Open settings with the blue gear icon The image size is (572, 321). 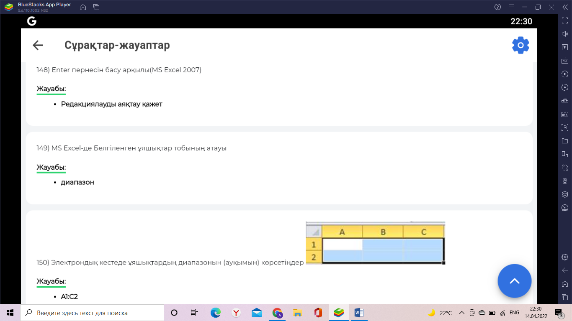click(x=520, y=45)
